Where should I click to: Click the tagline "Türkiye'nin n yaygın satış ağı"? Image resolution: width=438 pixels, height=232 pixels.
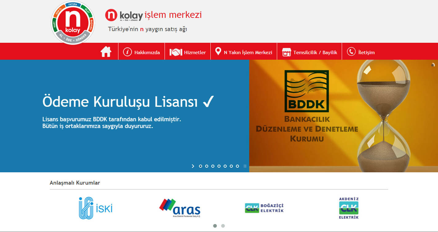(x=148, y=29)
